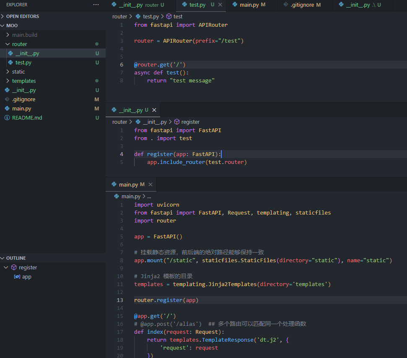Click the "import router" line in main.py
This screenshot has height=358, width=407.
(155, 221)
